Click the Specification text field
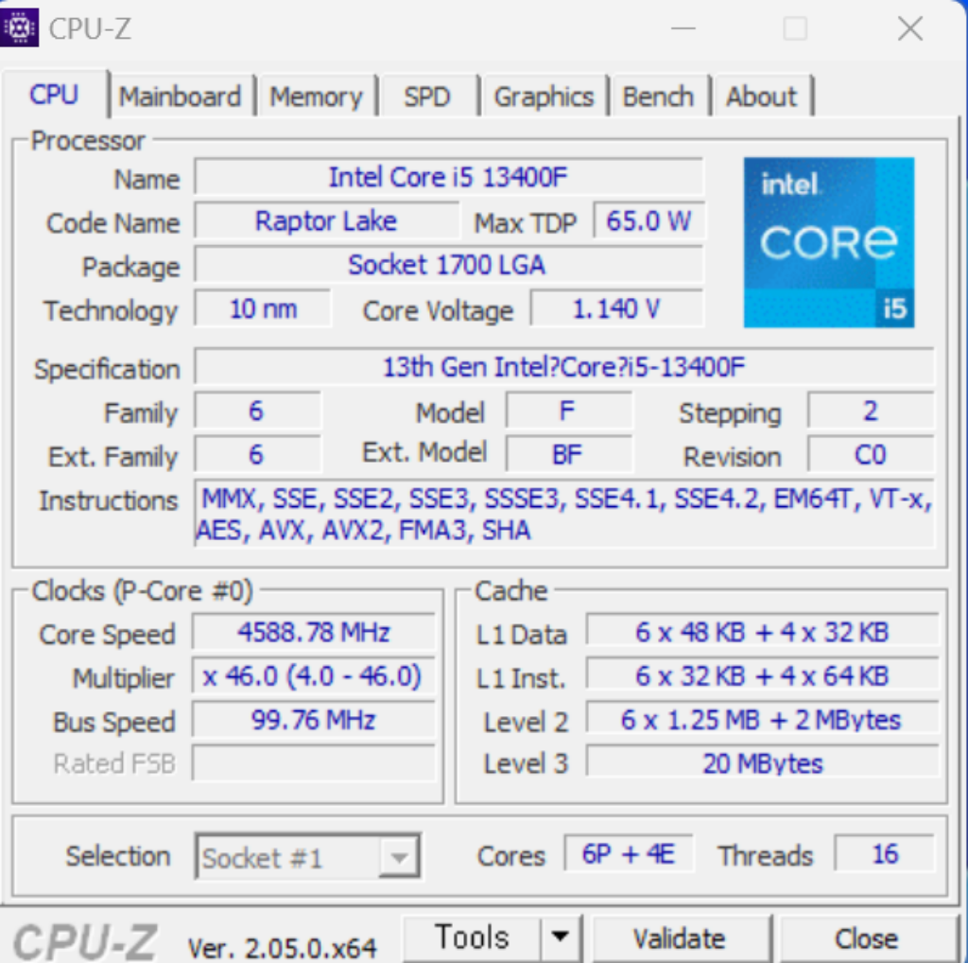This screenshot has width=968, height=963. (563, 367)
